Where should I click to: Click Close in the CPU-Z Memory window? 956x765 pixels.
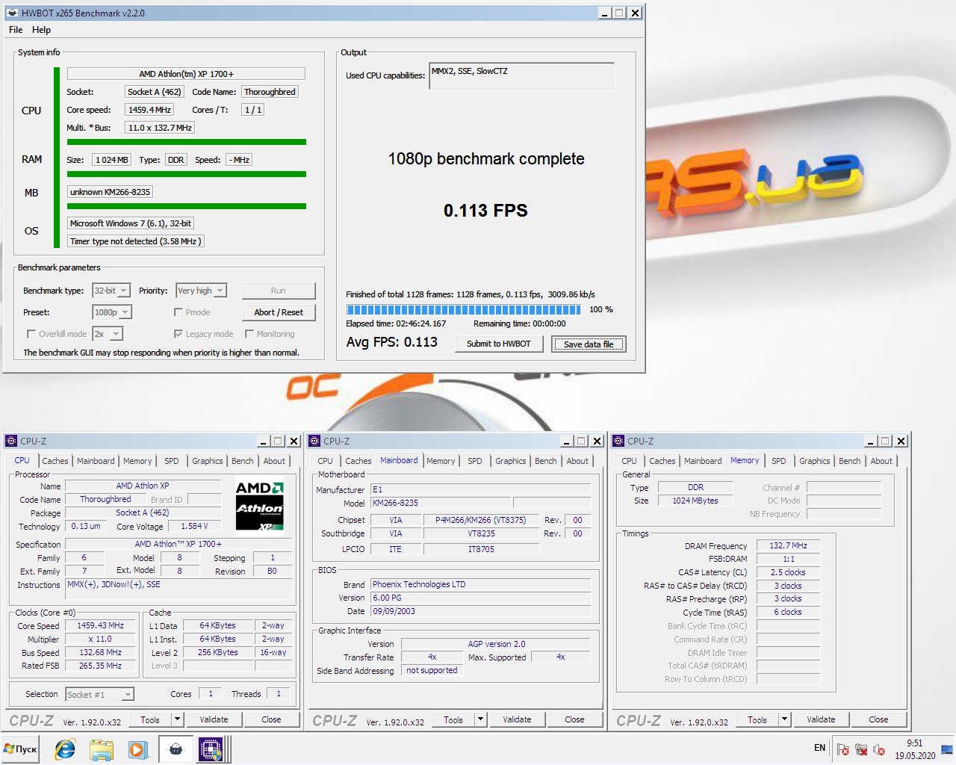tap(878, 719)
